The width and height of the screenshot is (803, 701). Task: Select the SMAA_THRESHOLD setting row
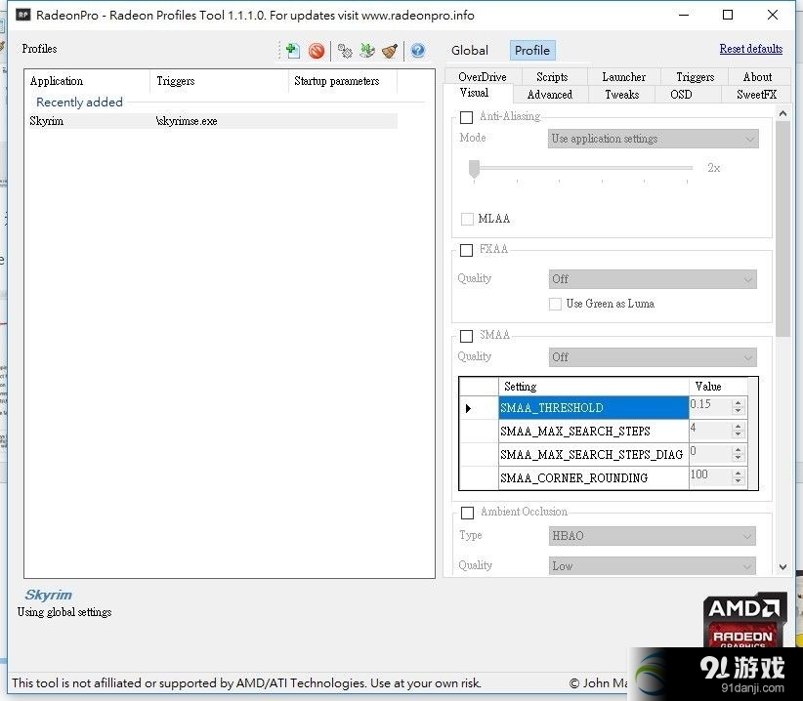(x=594, y=408)
